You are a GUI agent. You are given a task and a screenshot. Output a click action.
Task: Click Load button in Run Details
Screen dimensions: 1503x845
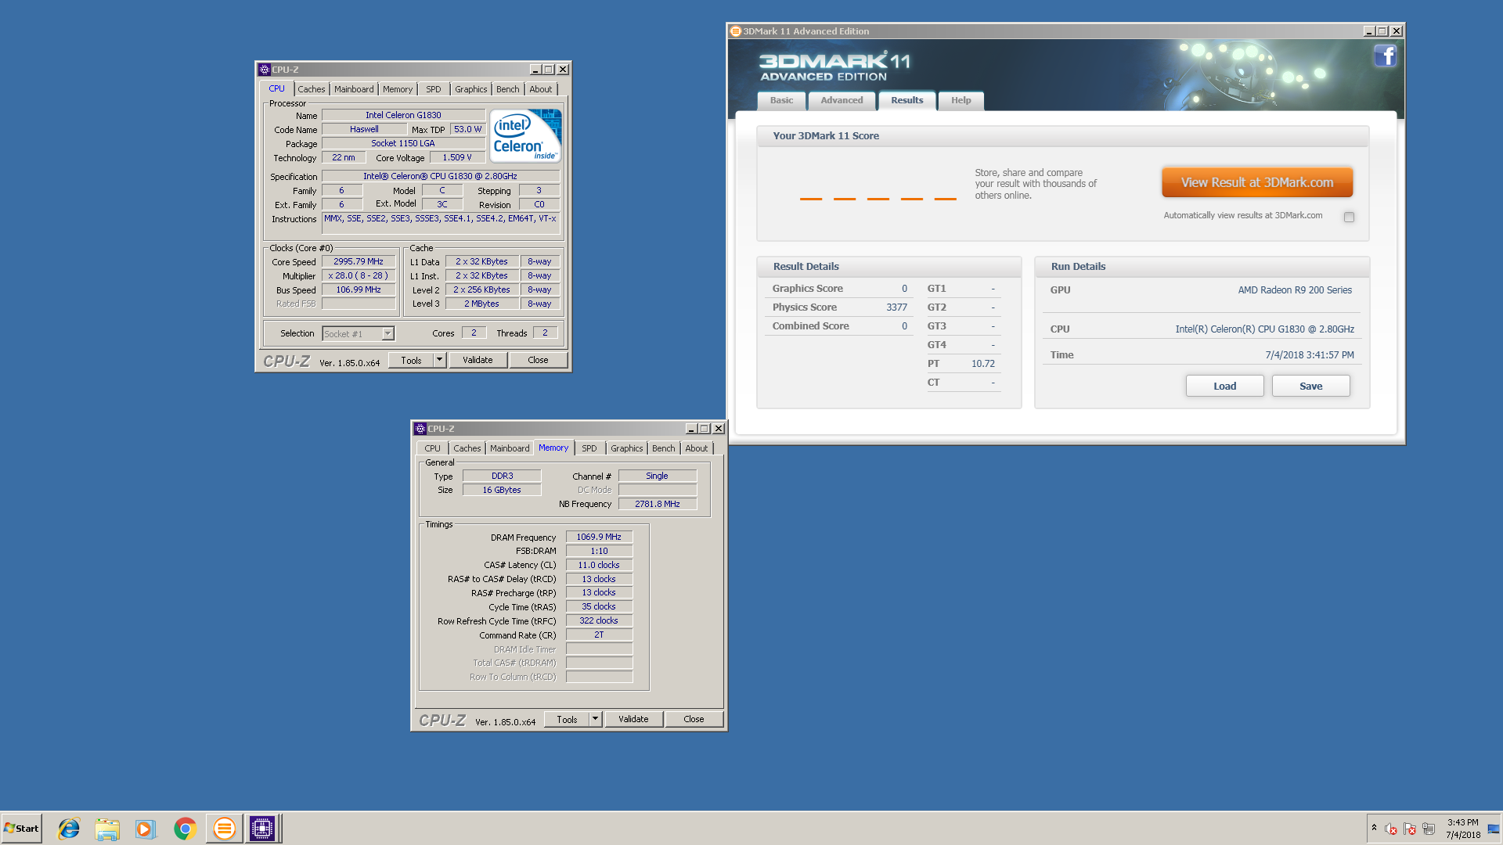(x=1225, y=386)
